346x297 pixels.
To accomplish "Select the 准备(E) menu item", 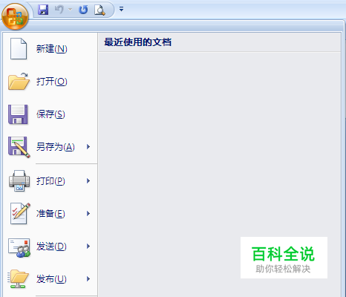I will (x=50, y=214).
